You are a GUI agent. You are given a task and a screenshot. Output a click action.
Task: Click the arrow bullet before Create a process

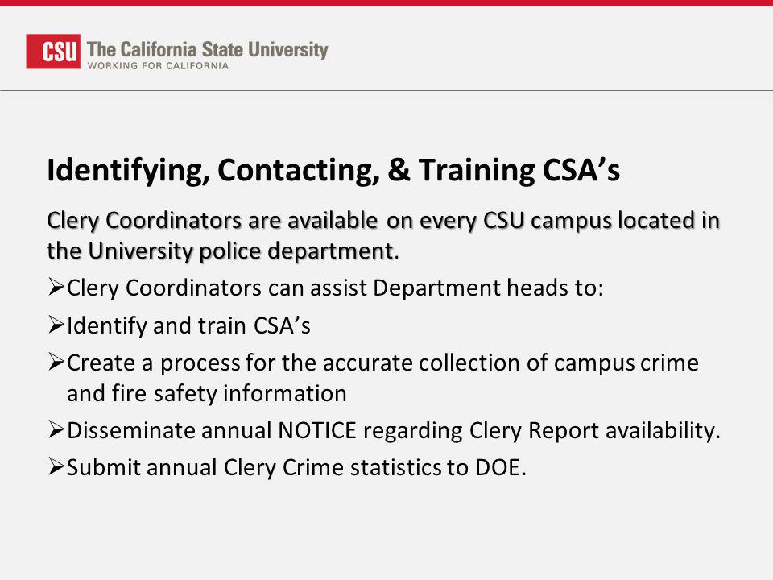56,362
